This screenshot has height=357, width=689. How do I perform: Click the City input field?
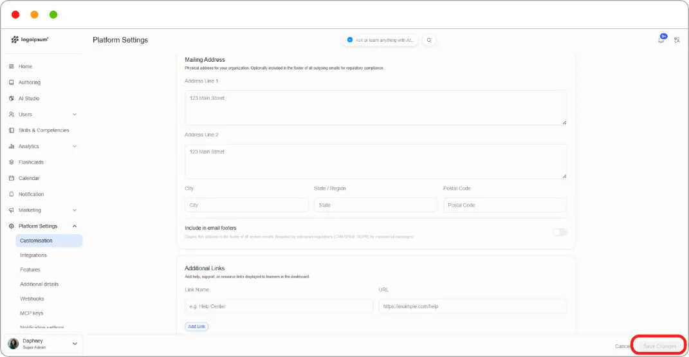(246, 205)
